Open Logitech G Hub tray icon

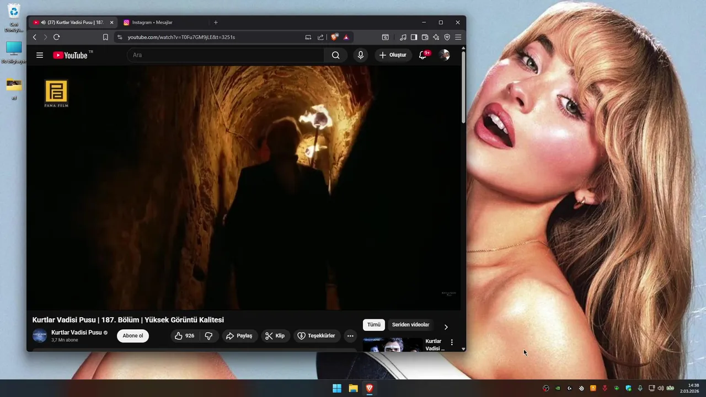click(x=569, y=388)
